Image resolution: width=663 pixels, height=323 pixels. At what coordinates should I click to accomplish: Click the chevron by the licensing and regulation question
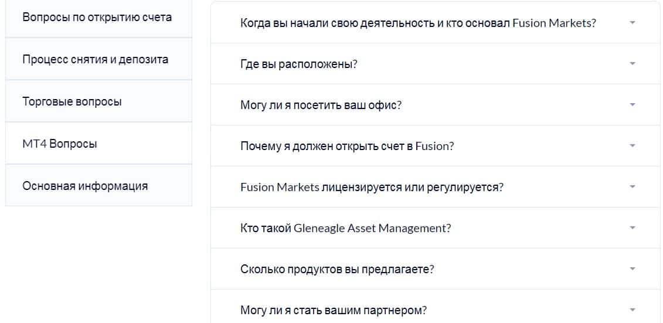point(632,187)
